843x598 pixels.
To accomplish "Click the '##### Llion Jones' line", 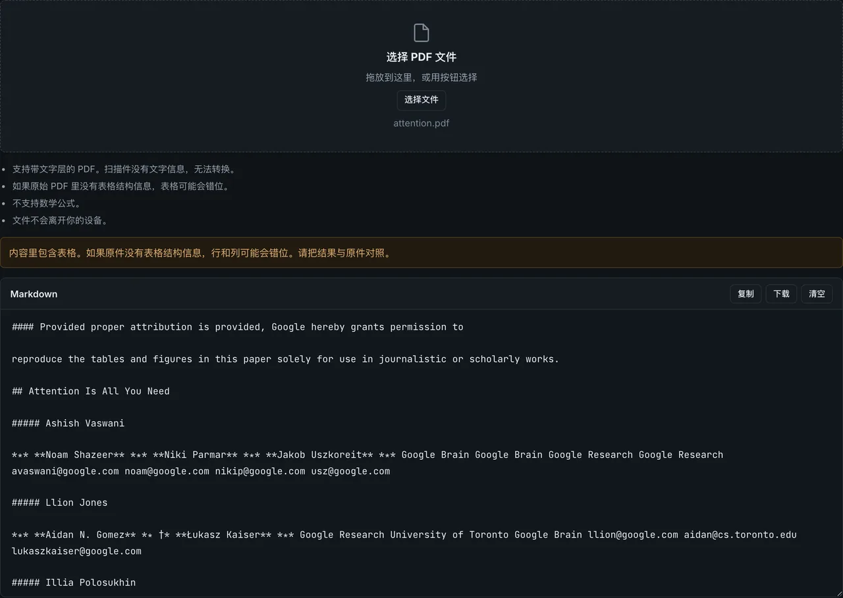I will click(59, 503).
